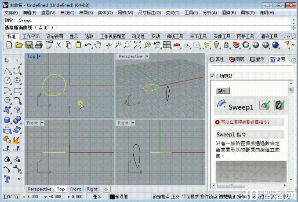
Task: Switch to the Front viewport tab at bottom
Action: pos(76,189)
